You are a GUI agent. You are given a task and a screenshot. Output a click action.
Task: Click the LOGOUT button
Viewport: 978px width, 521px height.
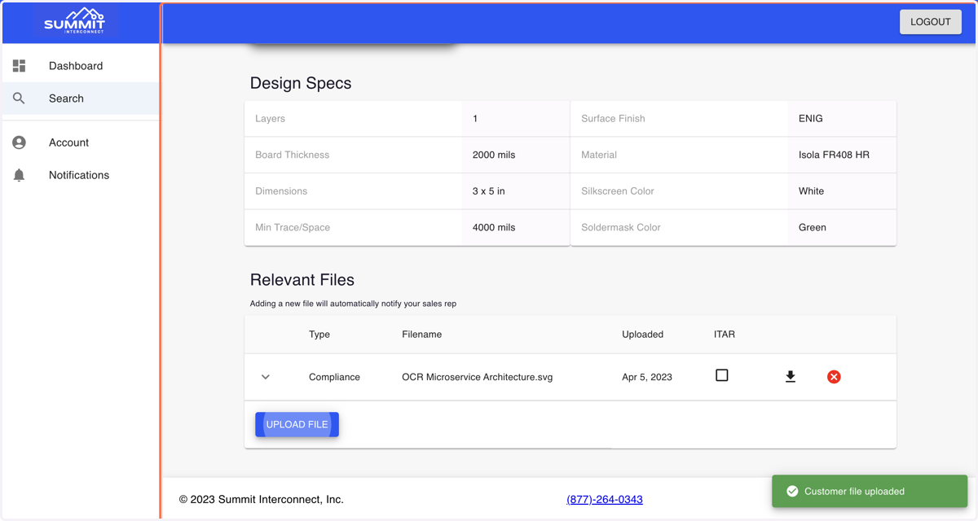[931, 22]
